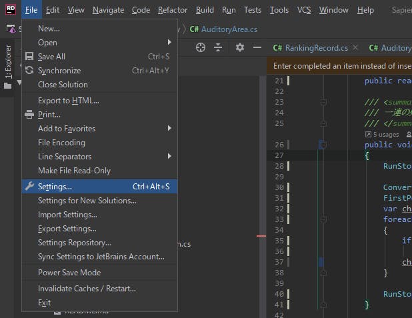Open the Edit menu
This screenshot has height=318, width=412.
point(53,10)
